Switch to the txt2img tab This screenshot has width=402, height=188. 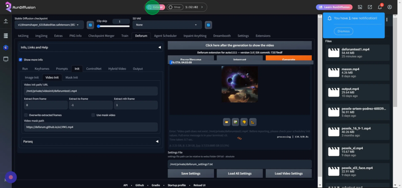click(23, 36)
